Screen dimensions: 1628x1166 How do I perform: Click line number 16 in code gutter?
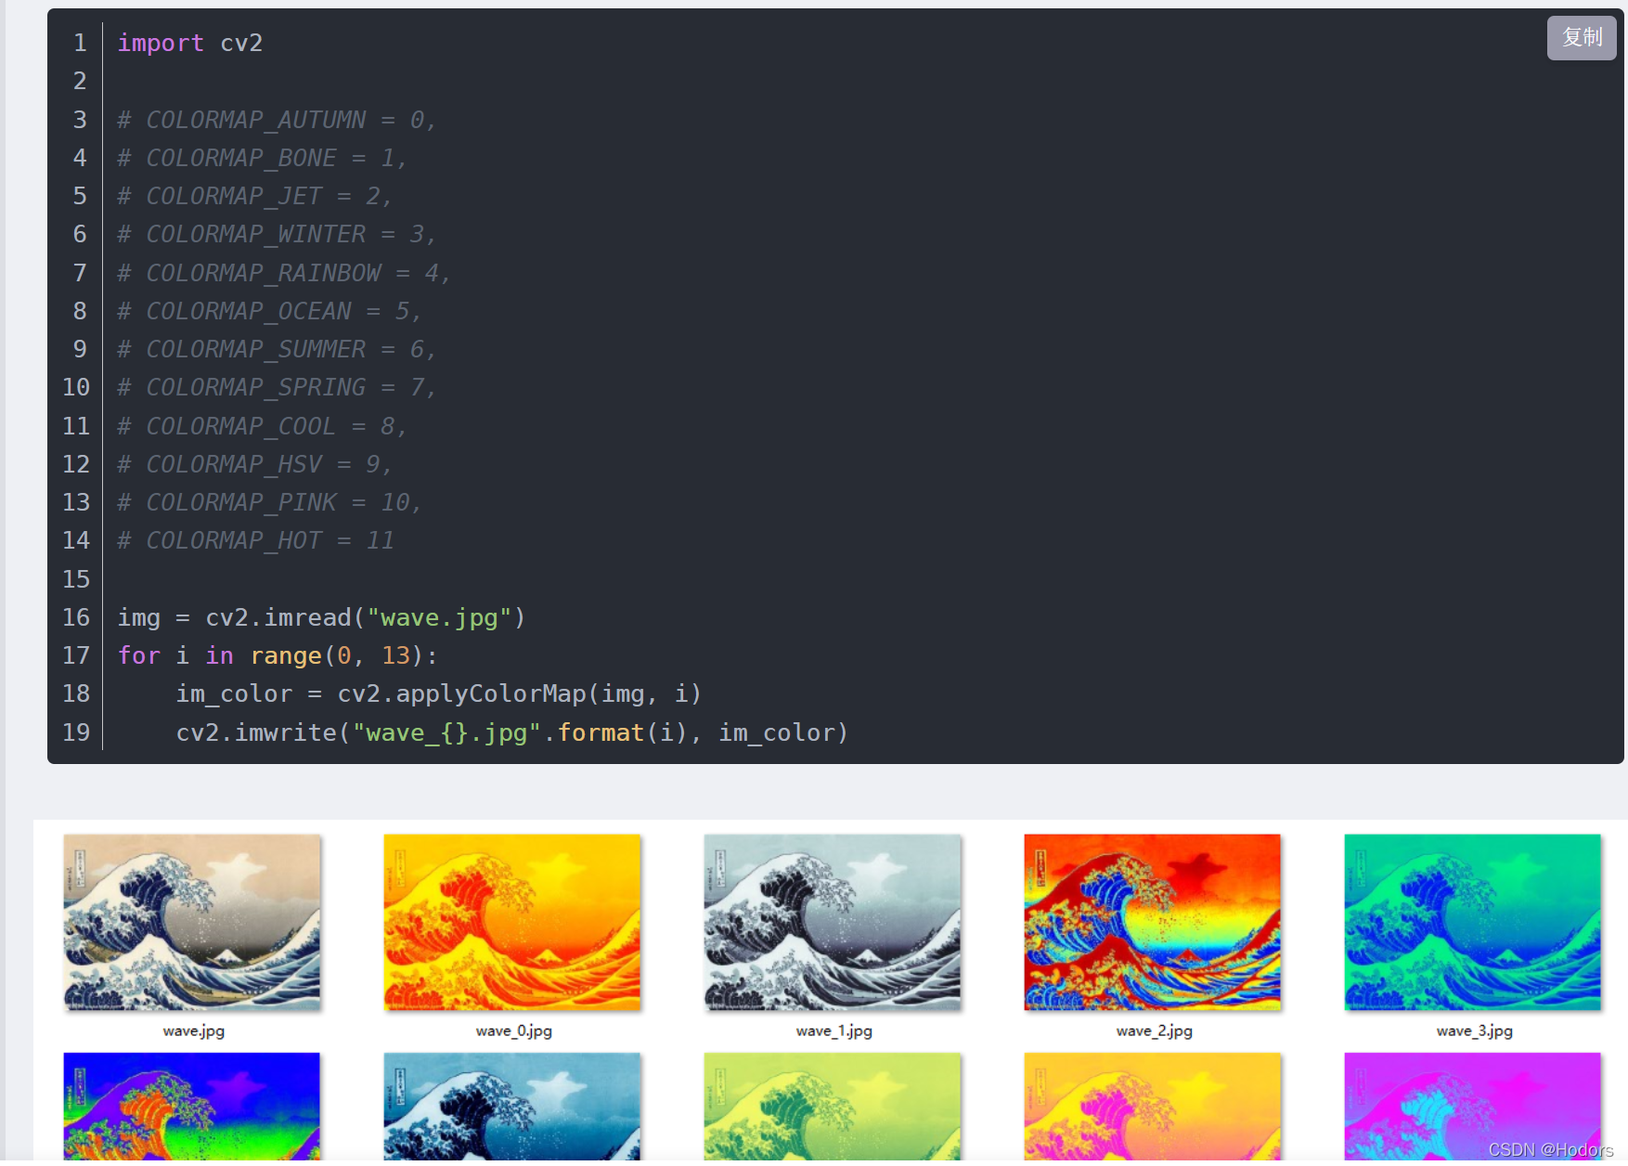tap(76, 616)
